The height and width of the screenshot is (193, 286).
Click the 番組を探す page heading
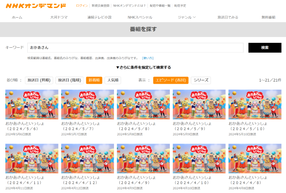tap(143, 29)
